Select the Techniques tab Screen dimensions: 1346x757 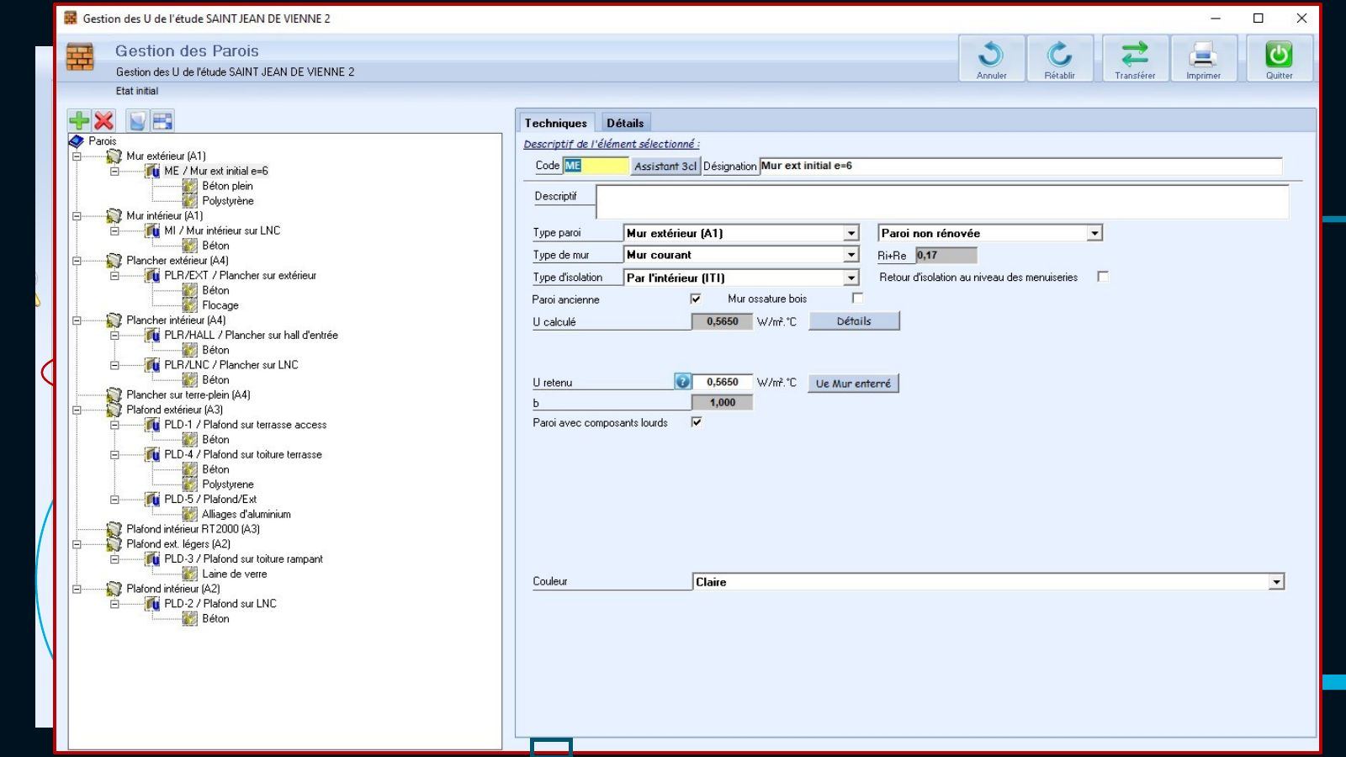pyautogui.click(x=556, y=123)
